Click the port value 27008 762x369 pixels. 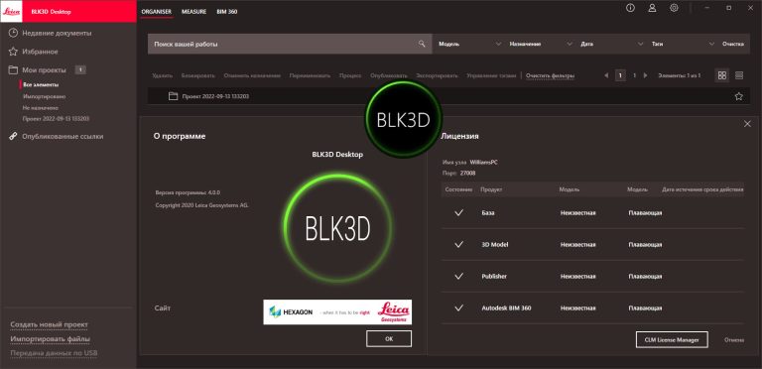click(467, 173)
